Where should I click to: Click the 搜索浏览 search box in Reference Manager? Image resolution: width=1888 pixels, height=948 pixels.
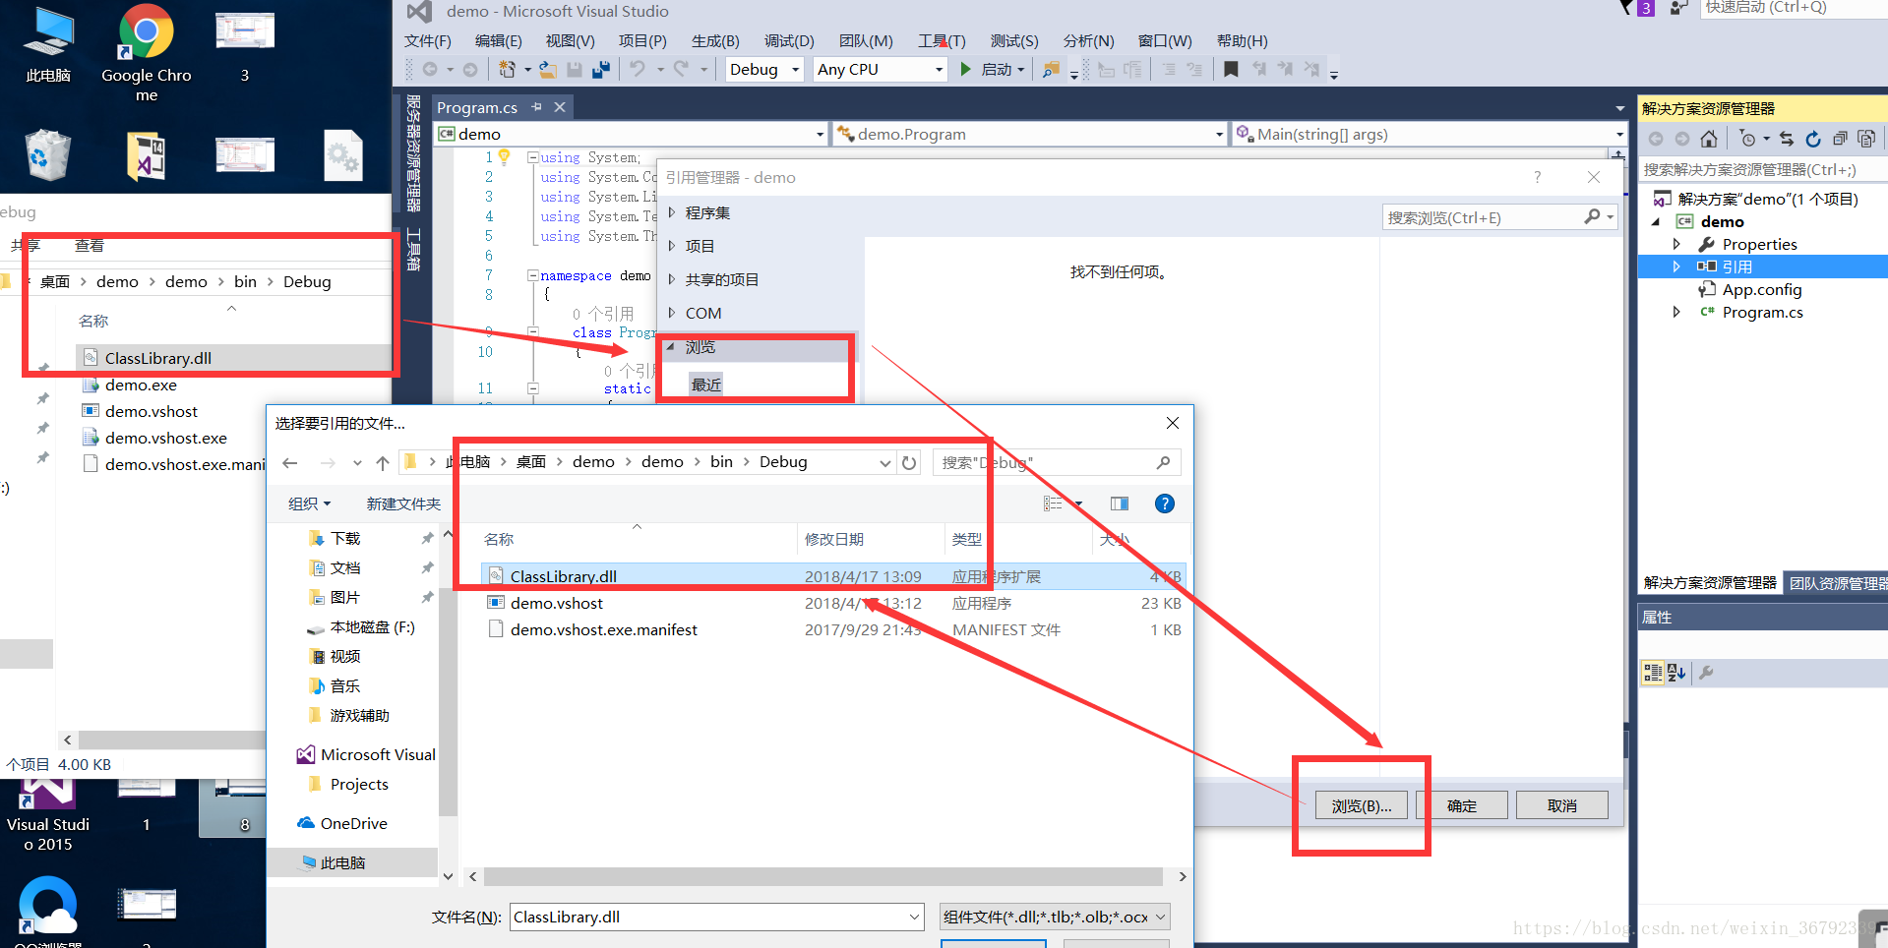point(1499,217)
